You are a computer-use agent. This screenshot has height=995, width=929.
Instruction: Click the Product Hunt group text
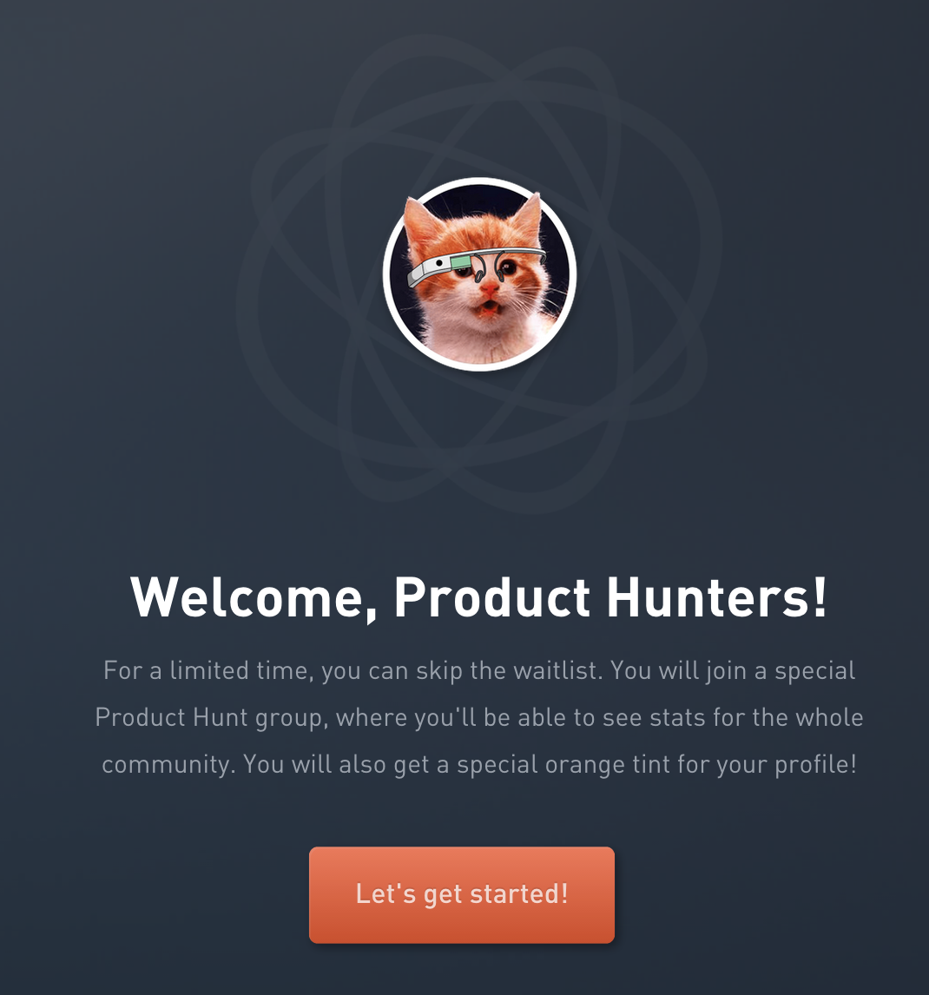(211, 718)
